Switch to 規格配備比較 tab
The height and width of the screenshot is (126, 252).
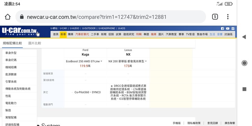point(12,43)
